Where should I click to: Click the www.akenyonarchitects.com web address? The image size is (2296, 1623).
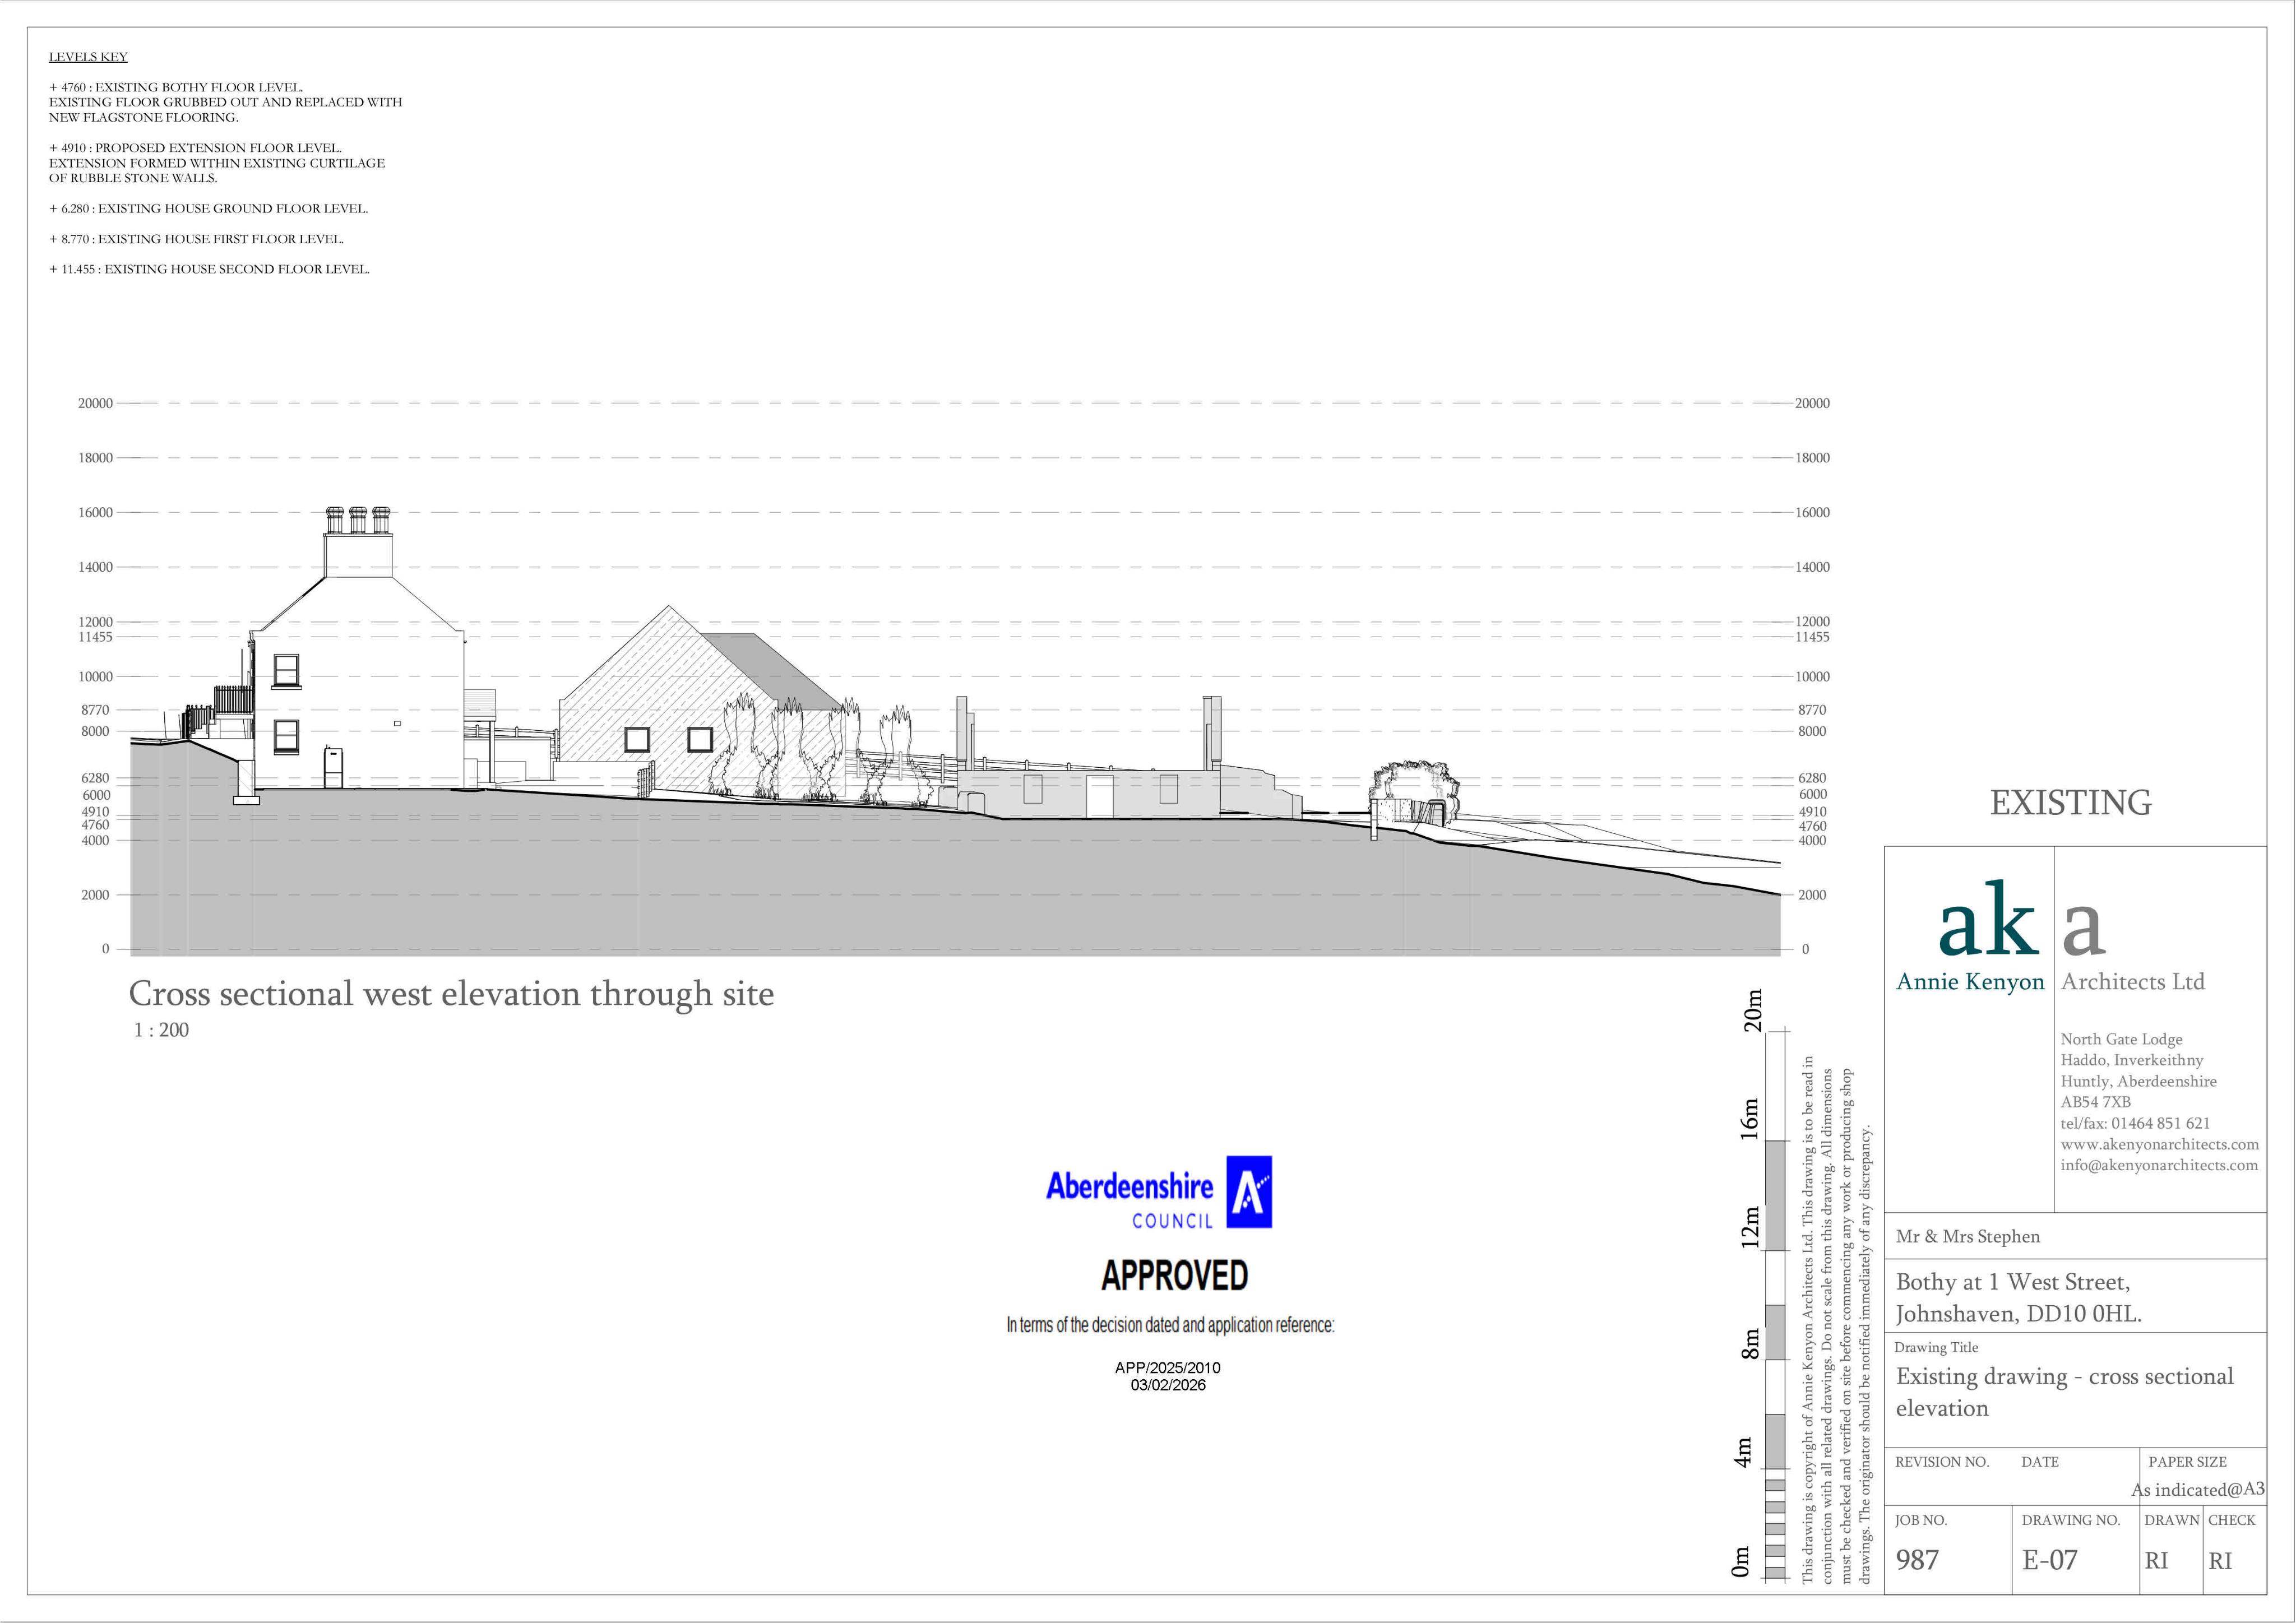[x=2159, y=1144]
